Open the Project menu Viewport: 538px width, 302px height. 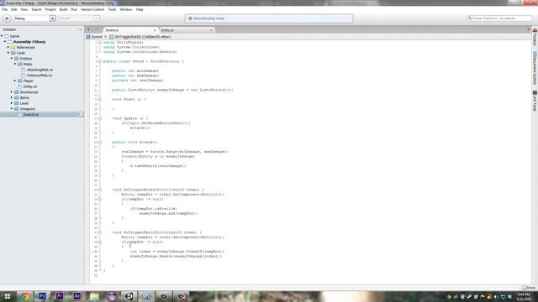coord(50,9)
